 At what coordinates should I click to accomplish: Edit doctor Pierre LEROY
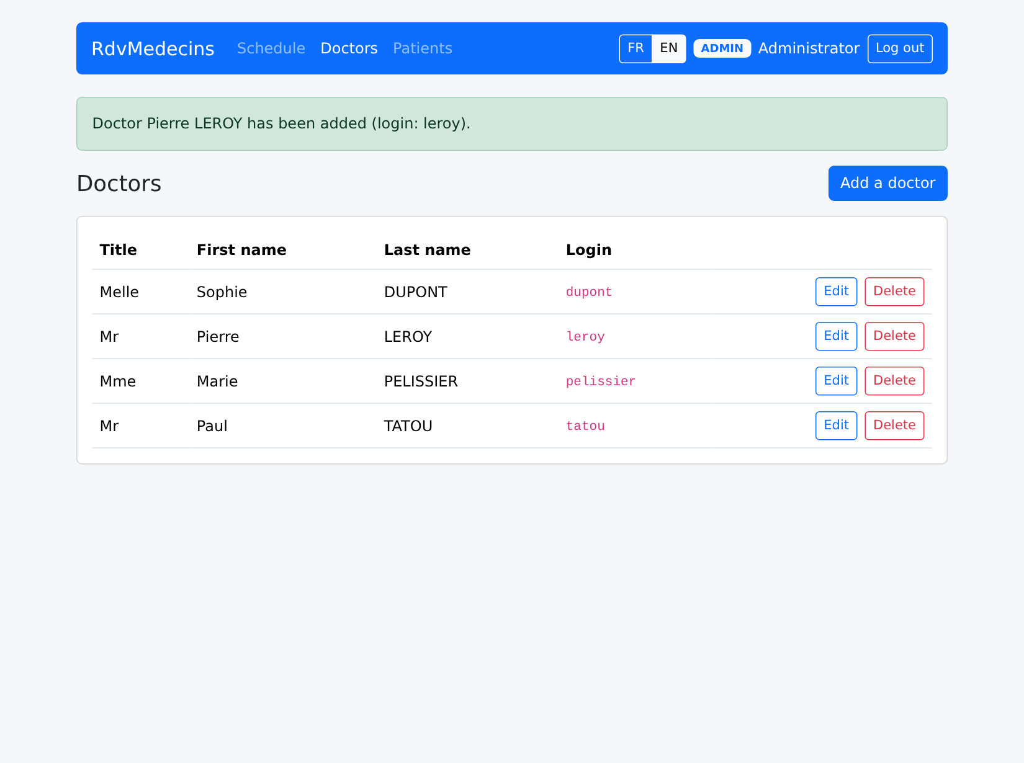[x=836, y=336]
